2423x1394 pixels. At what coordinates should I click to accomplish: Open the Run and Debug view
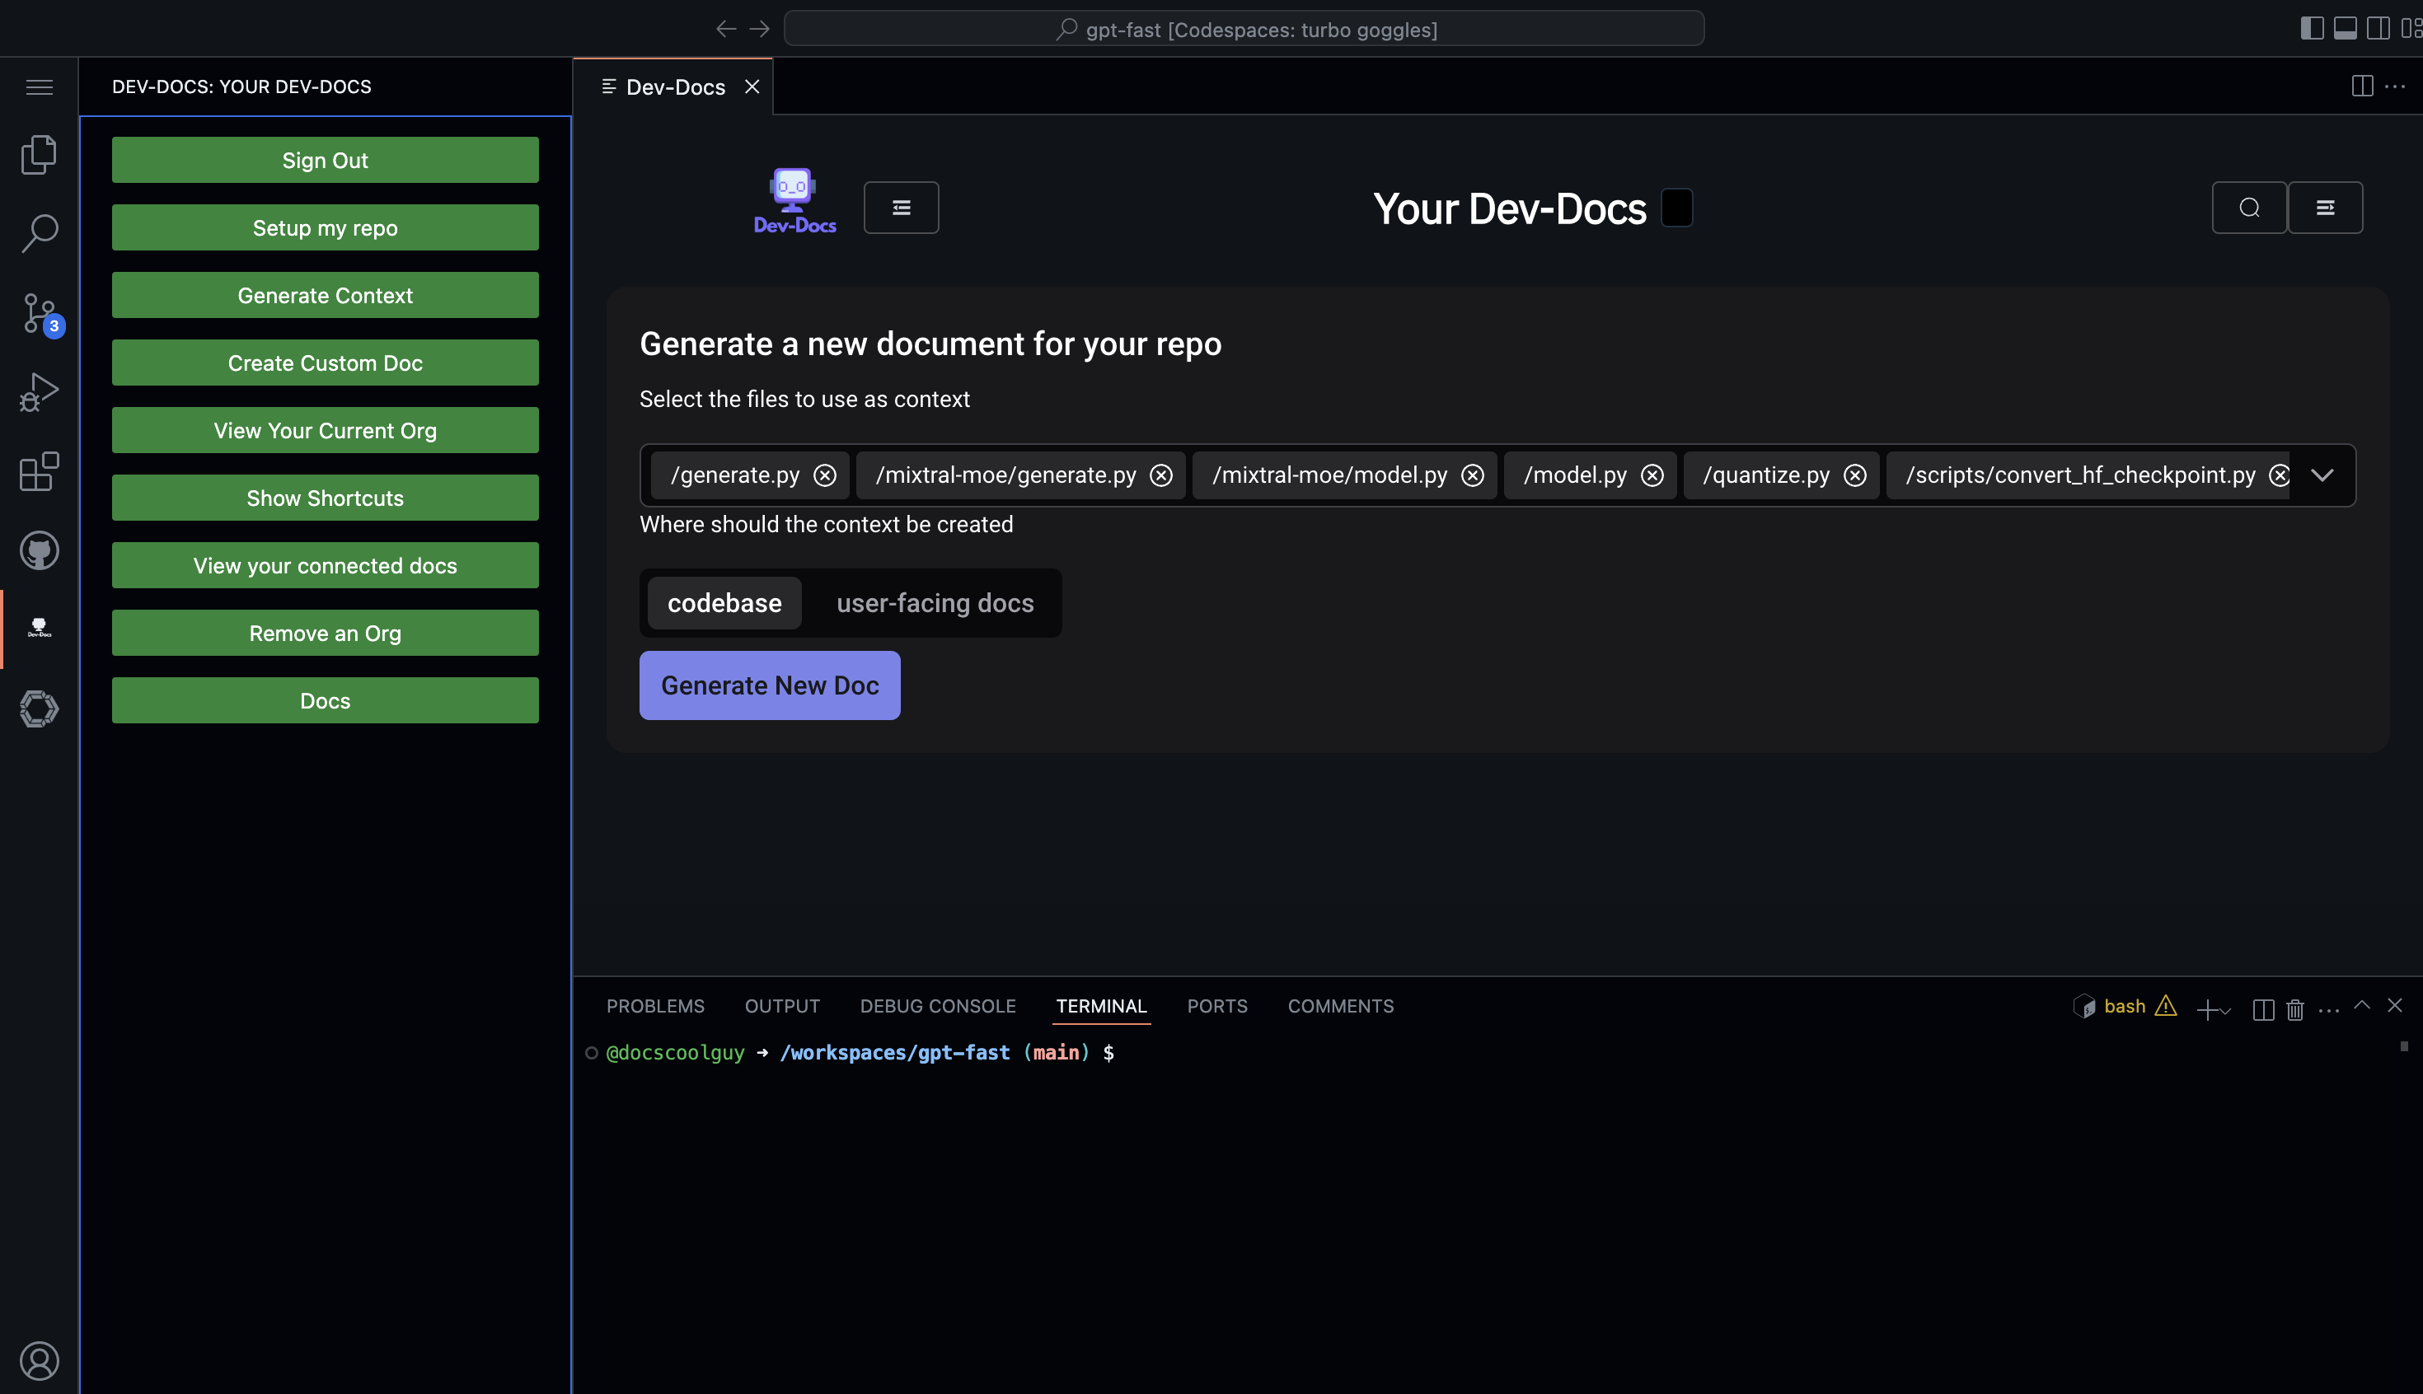pos(40,391)
